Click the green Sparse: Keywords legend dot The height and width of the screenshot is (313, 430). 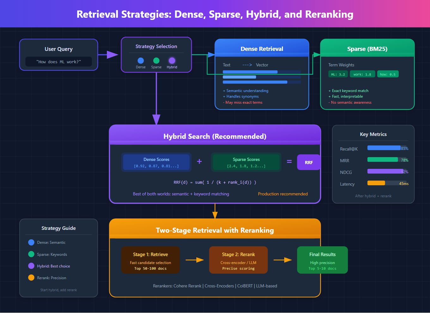click(31, 254)
